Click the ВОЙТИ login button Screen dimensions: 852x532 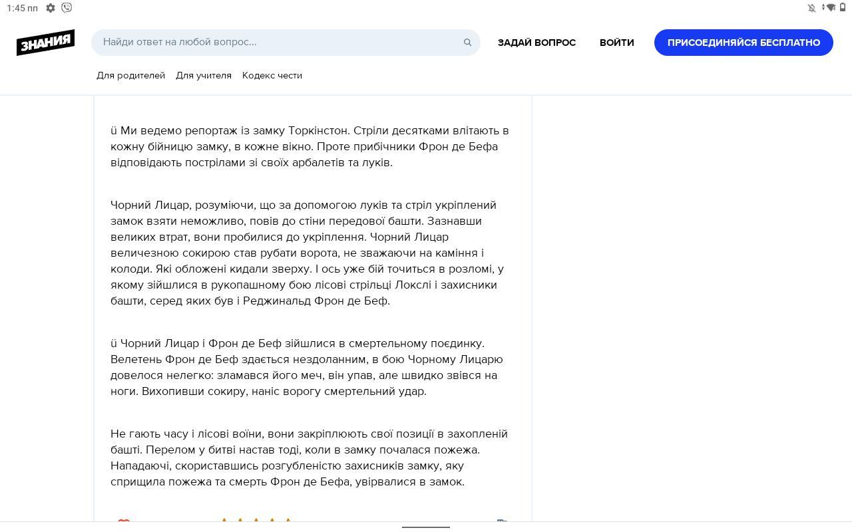point(616,43)
